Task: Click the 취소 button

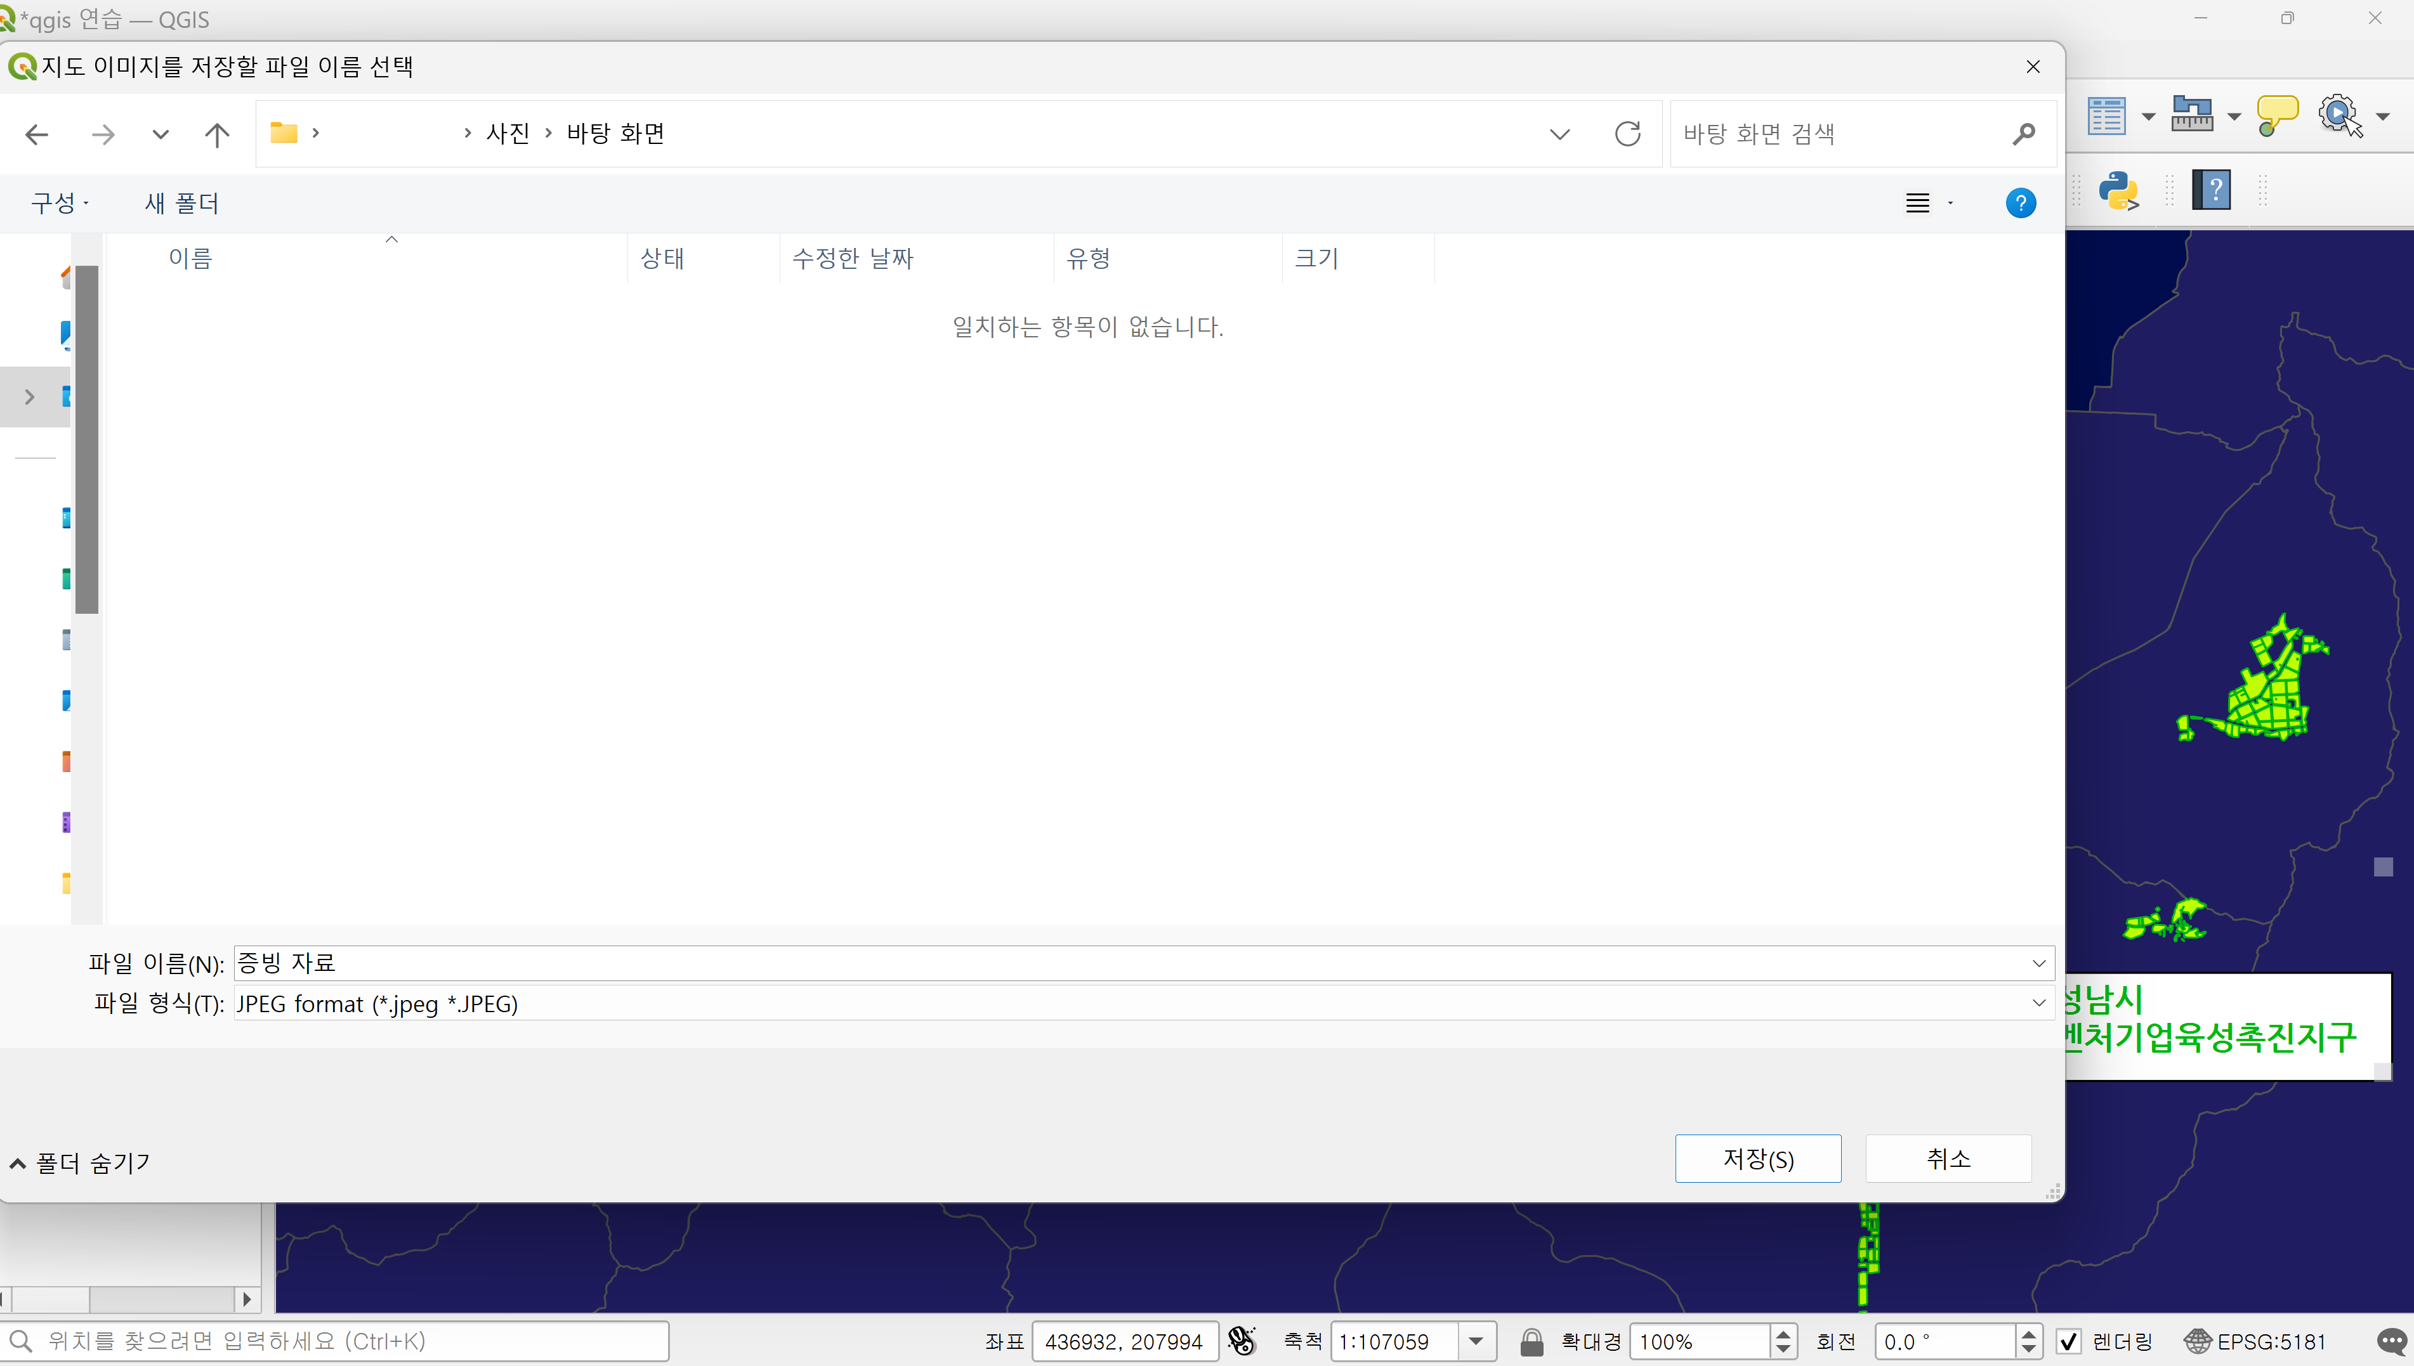Action: (1948, 1159)
